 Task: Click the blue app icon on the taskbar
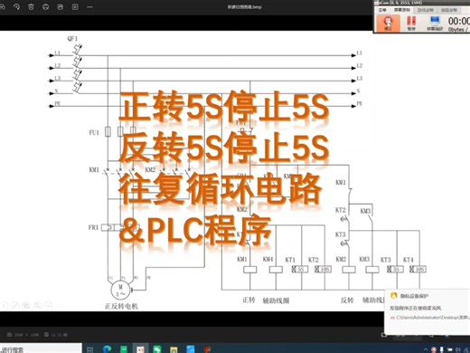point(191,349)
